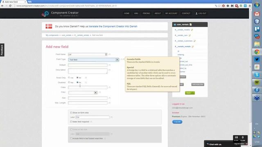
Task: Open the Windows Start orb
Action: (257, 5)
